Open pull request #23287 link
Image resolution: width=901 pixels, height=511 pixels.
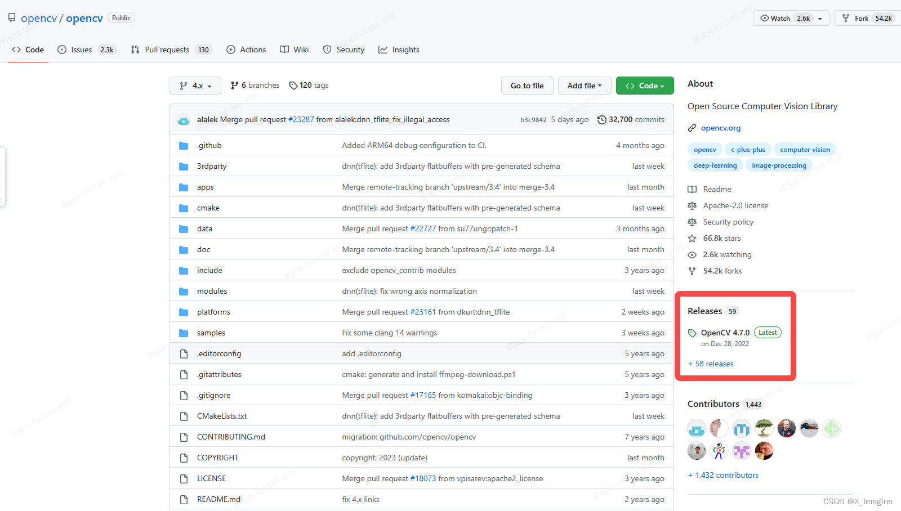point(301,120)
